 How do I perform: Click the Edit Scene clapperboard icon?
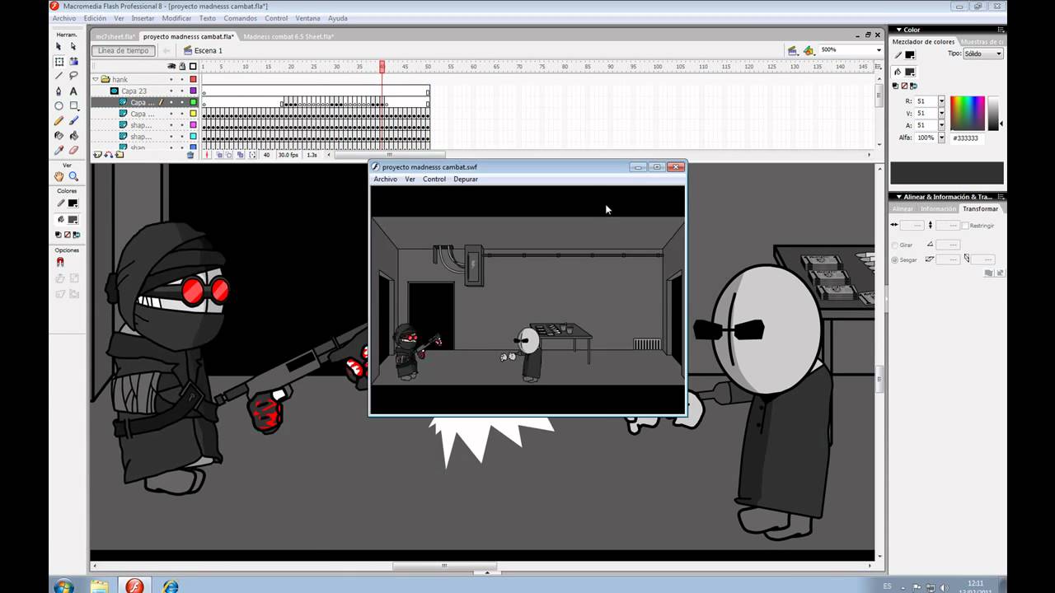792,50
